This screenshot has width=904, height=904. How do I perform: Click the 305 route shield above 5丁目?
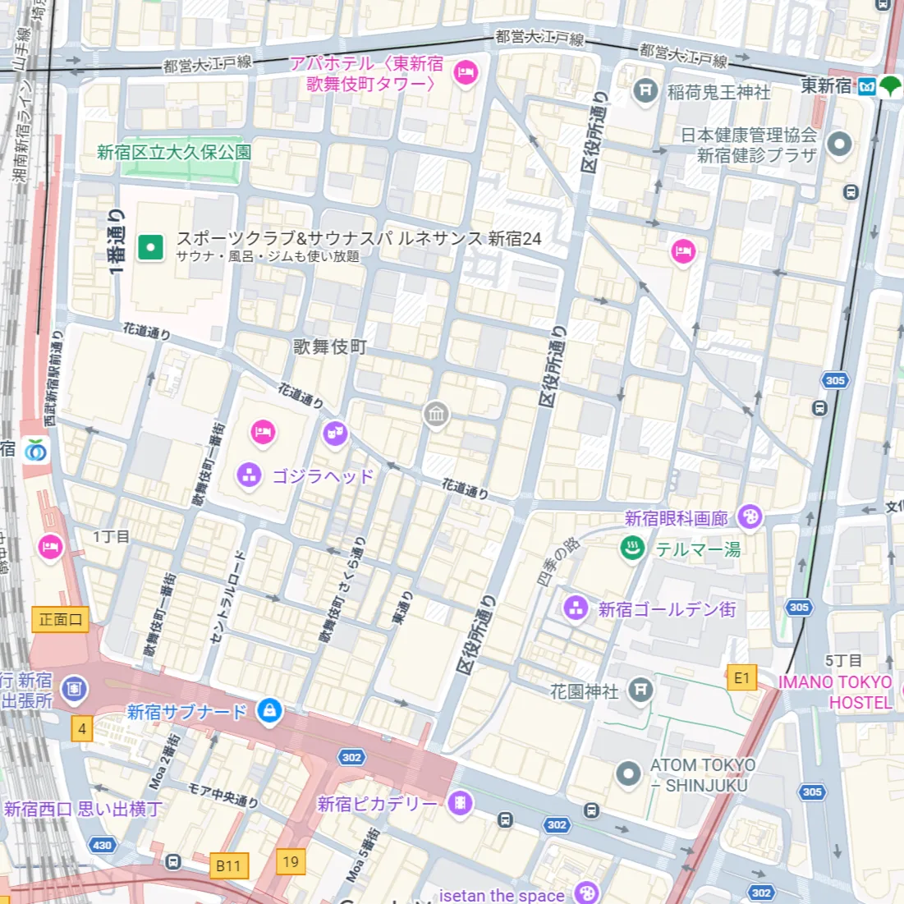[x=799, y=607]
